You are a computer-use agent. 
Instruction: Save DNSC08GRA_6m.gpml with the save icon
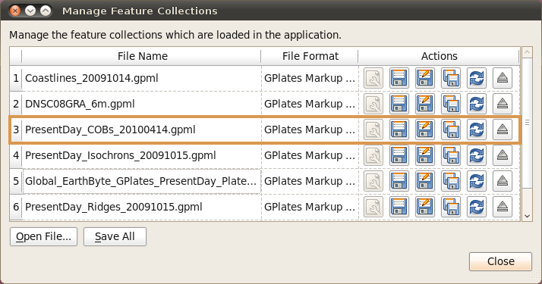(x=399, y=104)
